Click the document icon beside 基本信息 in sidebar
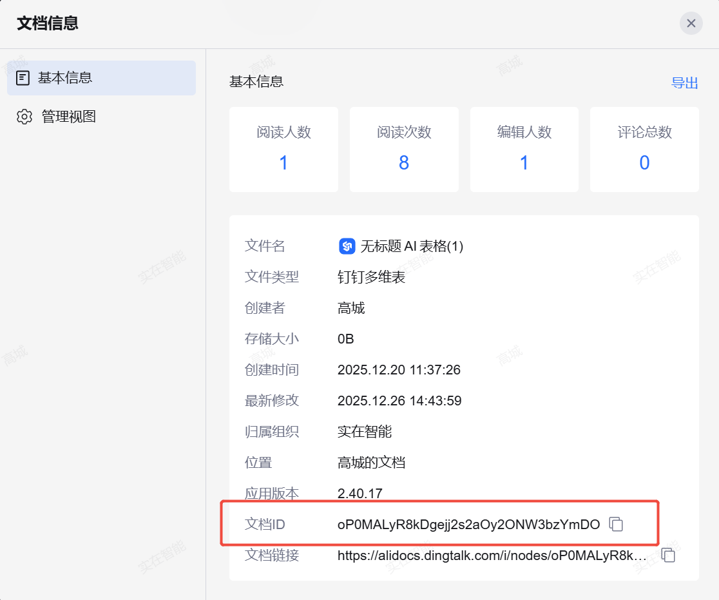719x600 pixels. pos(23,78)
